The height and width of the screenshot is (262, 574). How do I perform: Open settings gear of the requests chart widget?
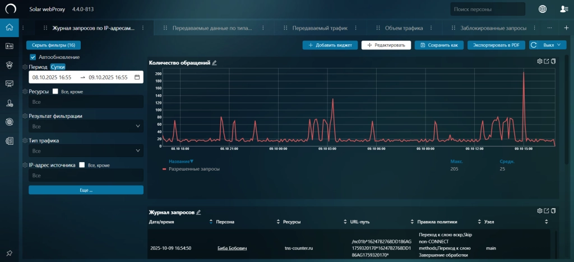tap(539, 61)
